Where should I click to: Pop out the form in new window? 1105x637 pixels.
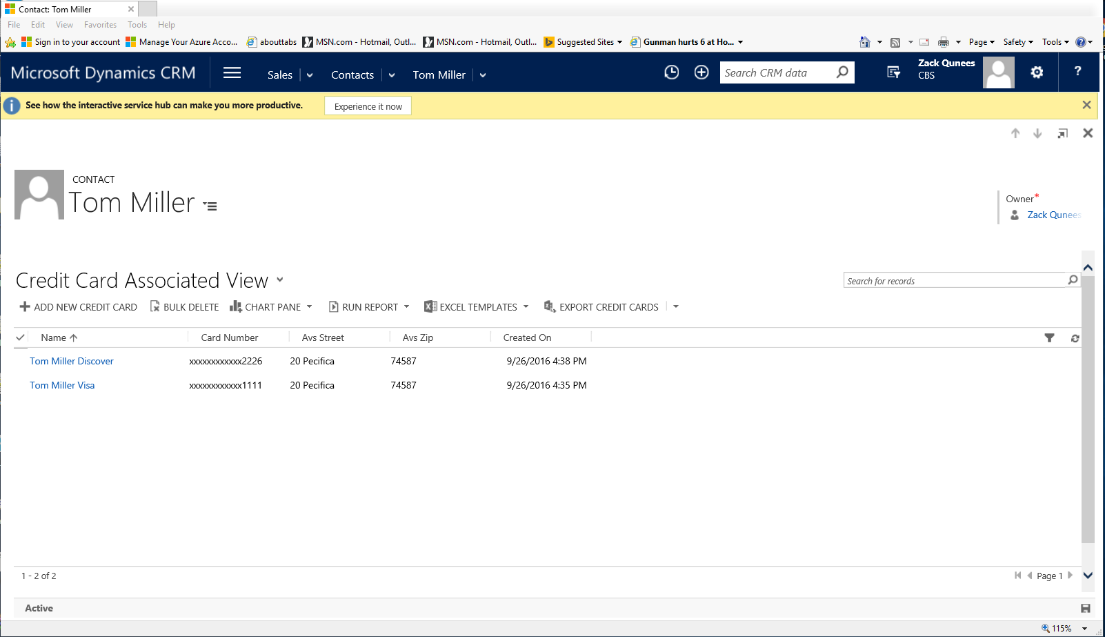(1063, 133)
